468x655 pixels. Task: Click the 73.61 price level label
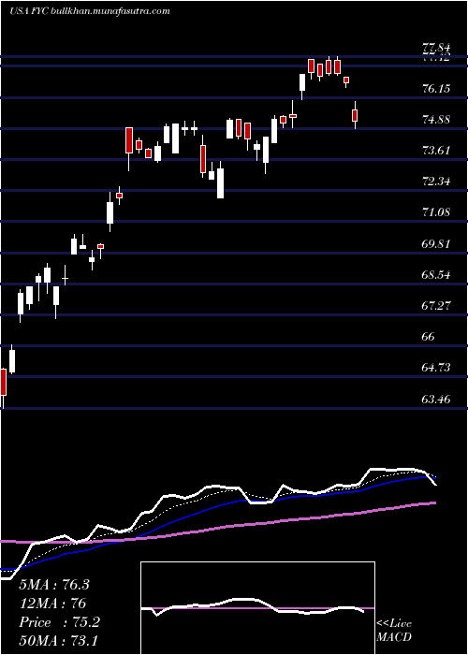tap(436, 151)
